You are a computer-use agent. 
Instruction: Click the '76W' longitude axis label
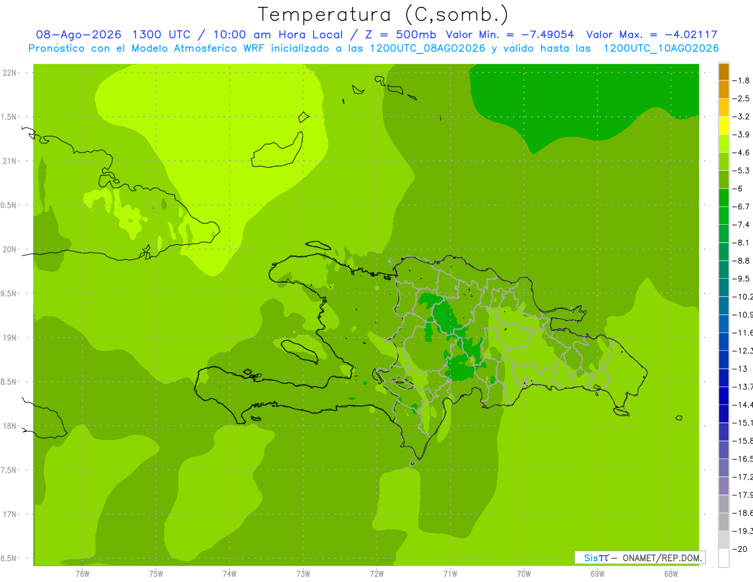click(x=82, y=574)
